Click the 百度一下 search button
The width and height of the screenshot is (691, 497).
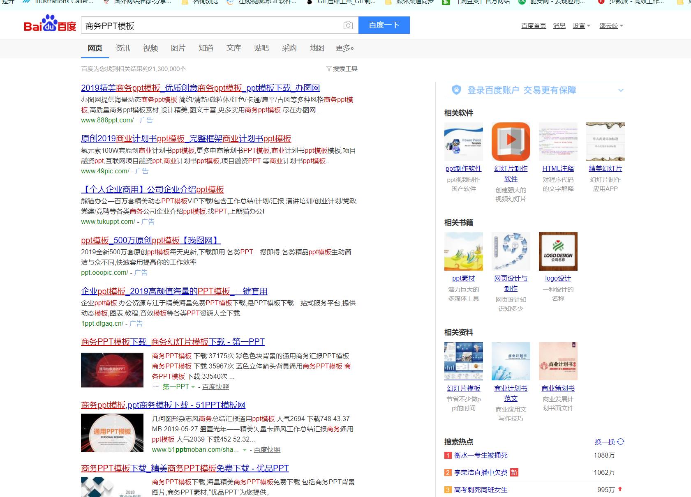pos(384,25)
